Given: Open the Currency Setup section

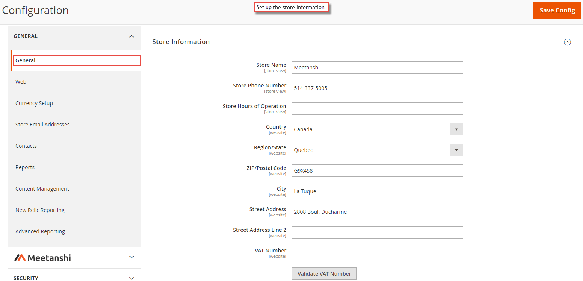Looking at the screenshot, I should [x=34, y=103].
